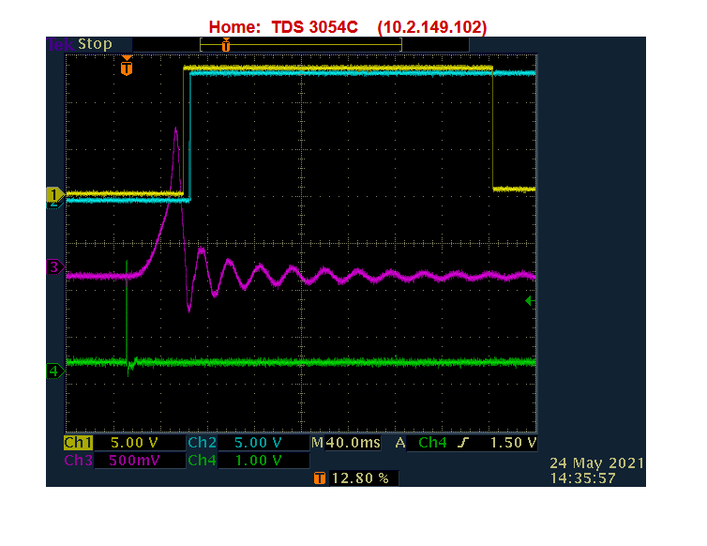Image resolution: width=707 pixels, height=546 pixels.
Task: Click the Stop acquisition status label
Action: pos(95,44)
